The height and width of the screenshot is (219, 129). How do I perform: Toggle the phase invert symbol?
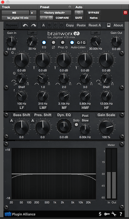(x=53, y=47)
